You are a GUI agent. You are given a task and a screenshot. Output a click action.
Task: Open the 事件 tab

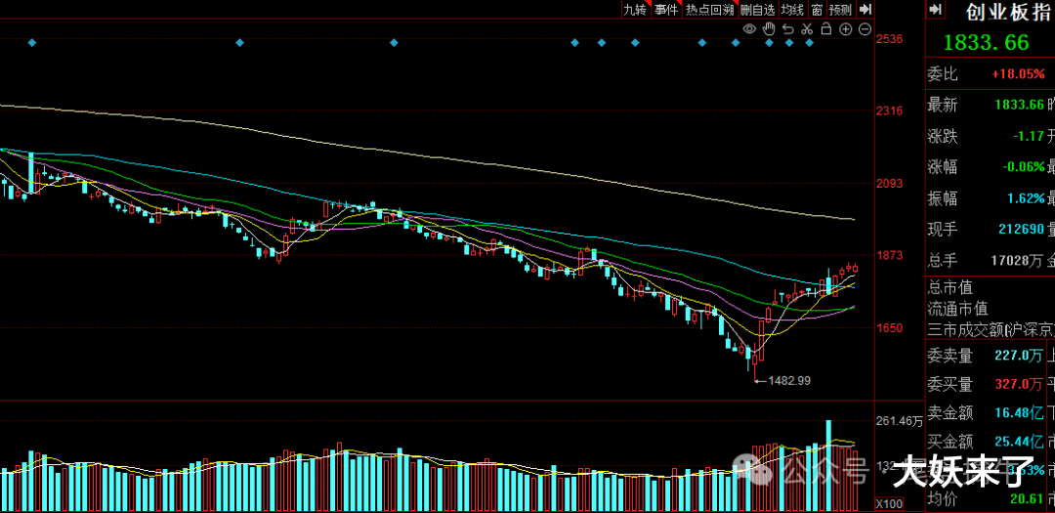(x=666, y=10)
